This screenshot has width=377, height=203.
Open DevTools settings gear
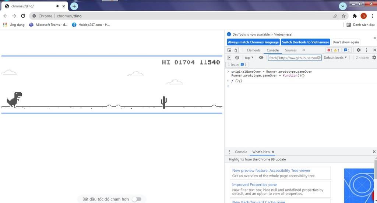(359, 50)
